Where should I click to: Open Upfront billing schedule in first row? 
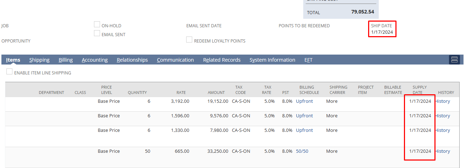(304, 101)
